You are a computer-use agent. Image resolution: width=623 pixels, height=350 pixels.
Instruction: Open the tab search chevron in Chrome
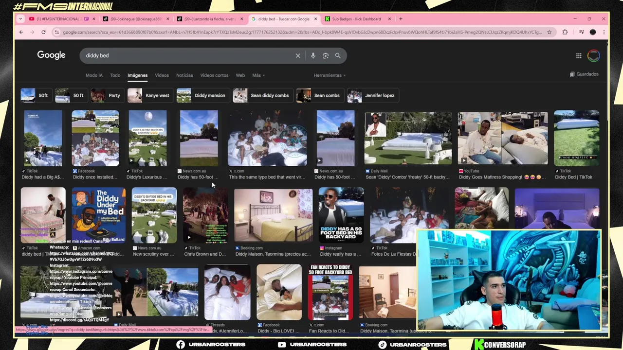pos(20,19)
